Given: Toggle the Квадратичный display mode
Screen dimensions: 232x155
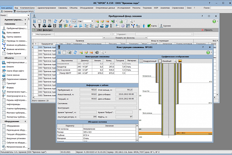Looking at the screenshot, I should point(148,61).
